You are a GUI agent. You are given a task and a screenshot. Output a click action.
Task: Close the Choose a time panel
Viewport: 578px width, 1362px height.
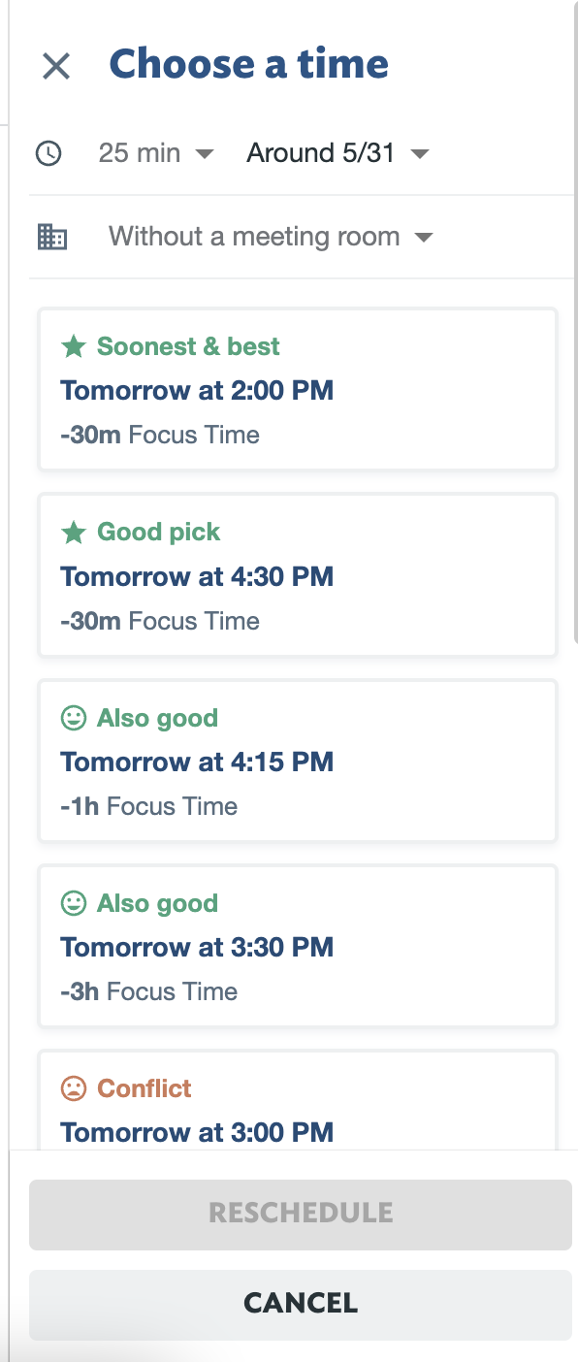(56, 66)
